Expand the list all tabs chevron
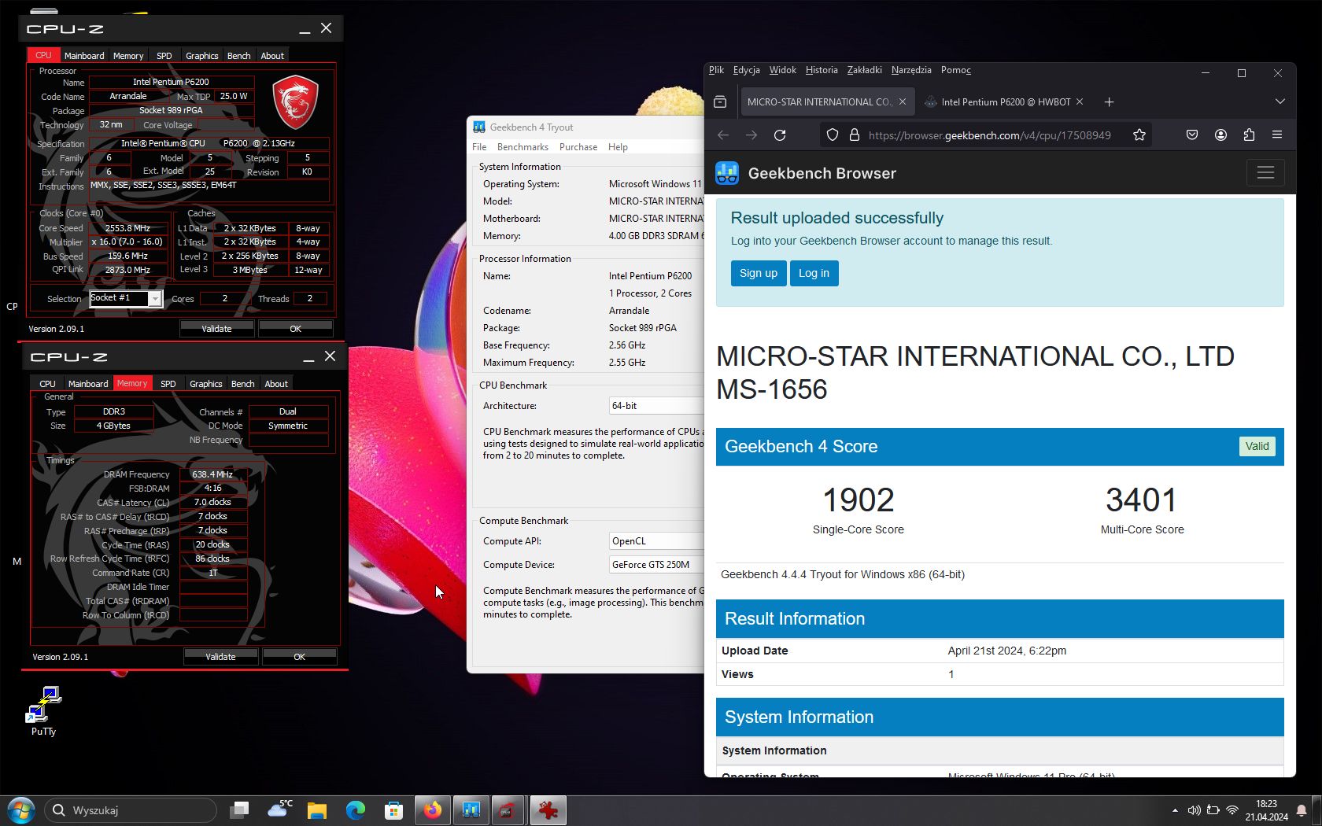This screenshot has width=1322, height=826. point(1280,101)
